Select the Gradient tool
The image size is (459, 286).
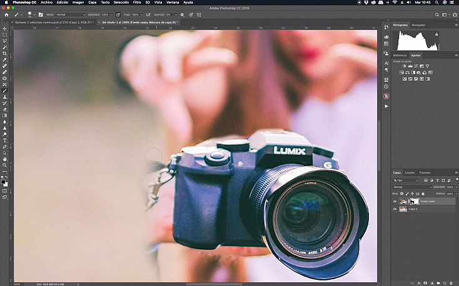pos(4,116)
